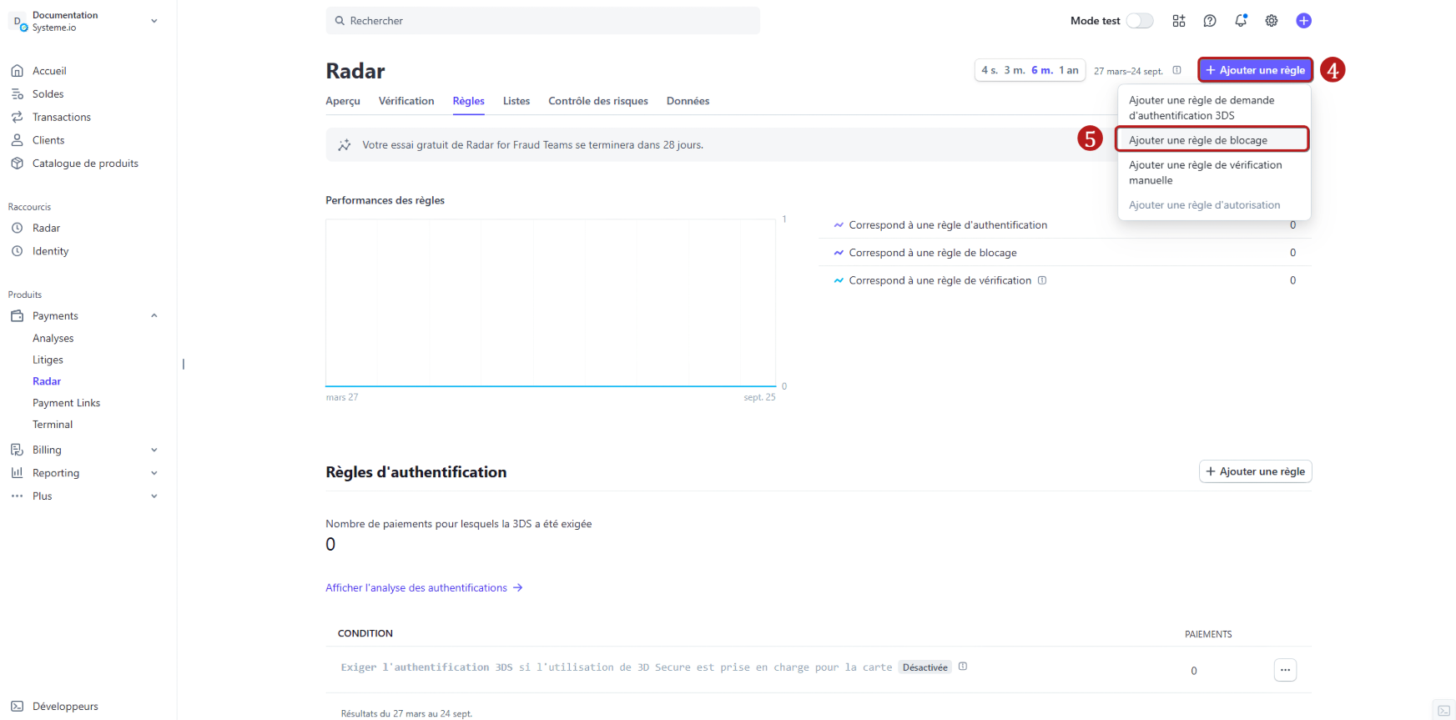Open Afficher l'analyse des authentifications link

[424, 588]
